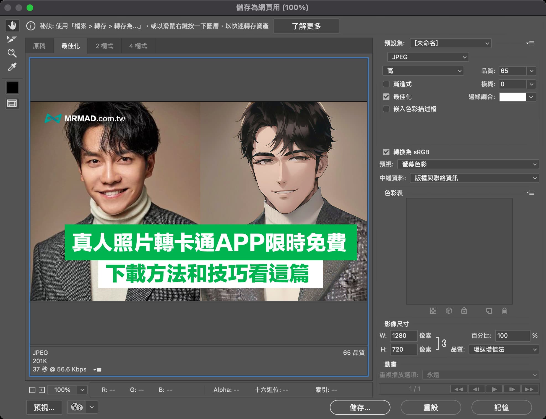Select the Zoom magnifier tool
The width and height of the screenshot is (546, 419).
click(12, 53)
